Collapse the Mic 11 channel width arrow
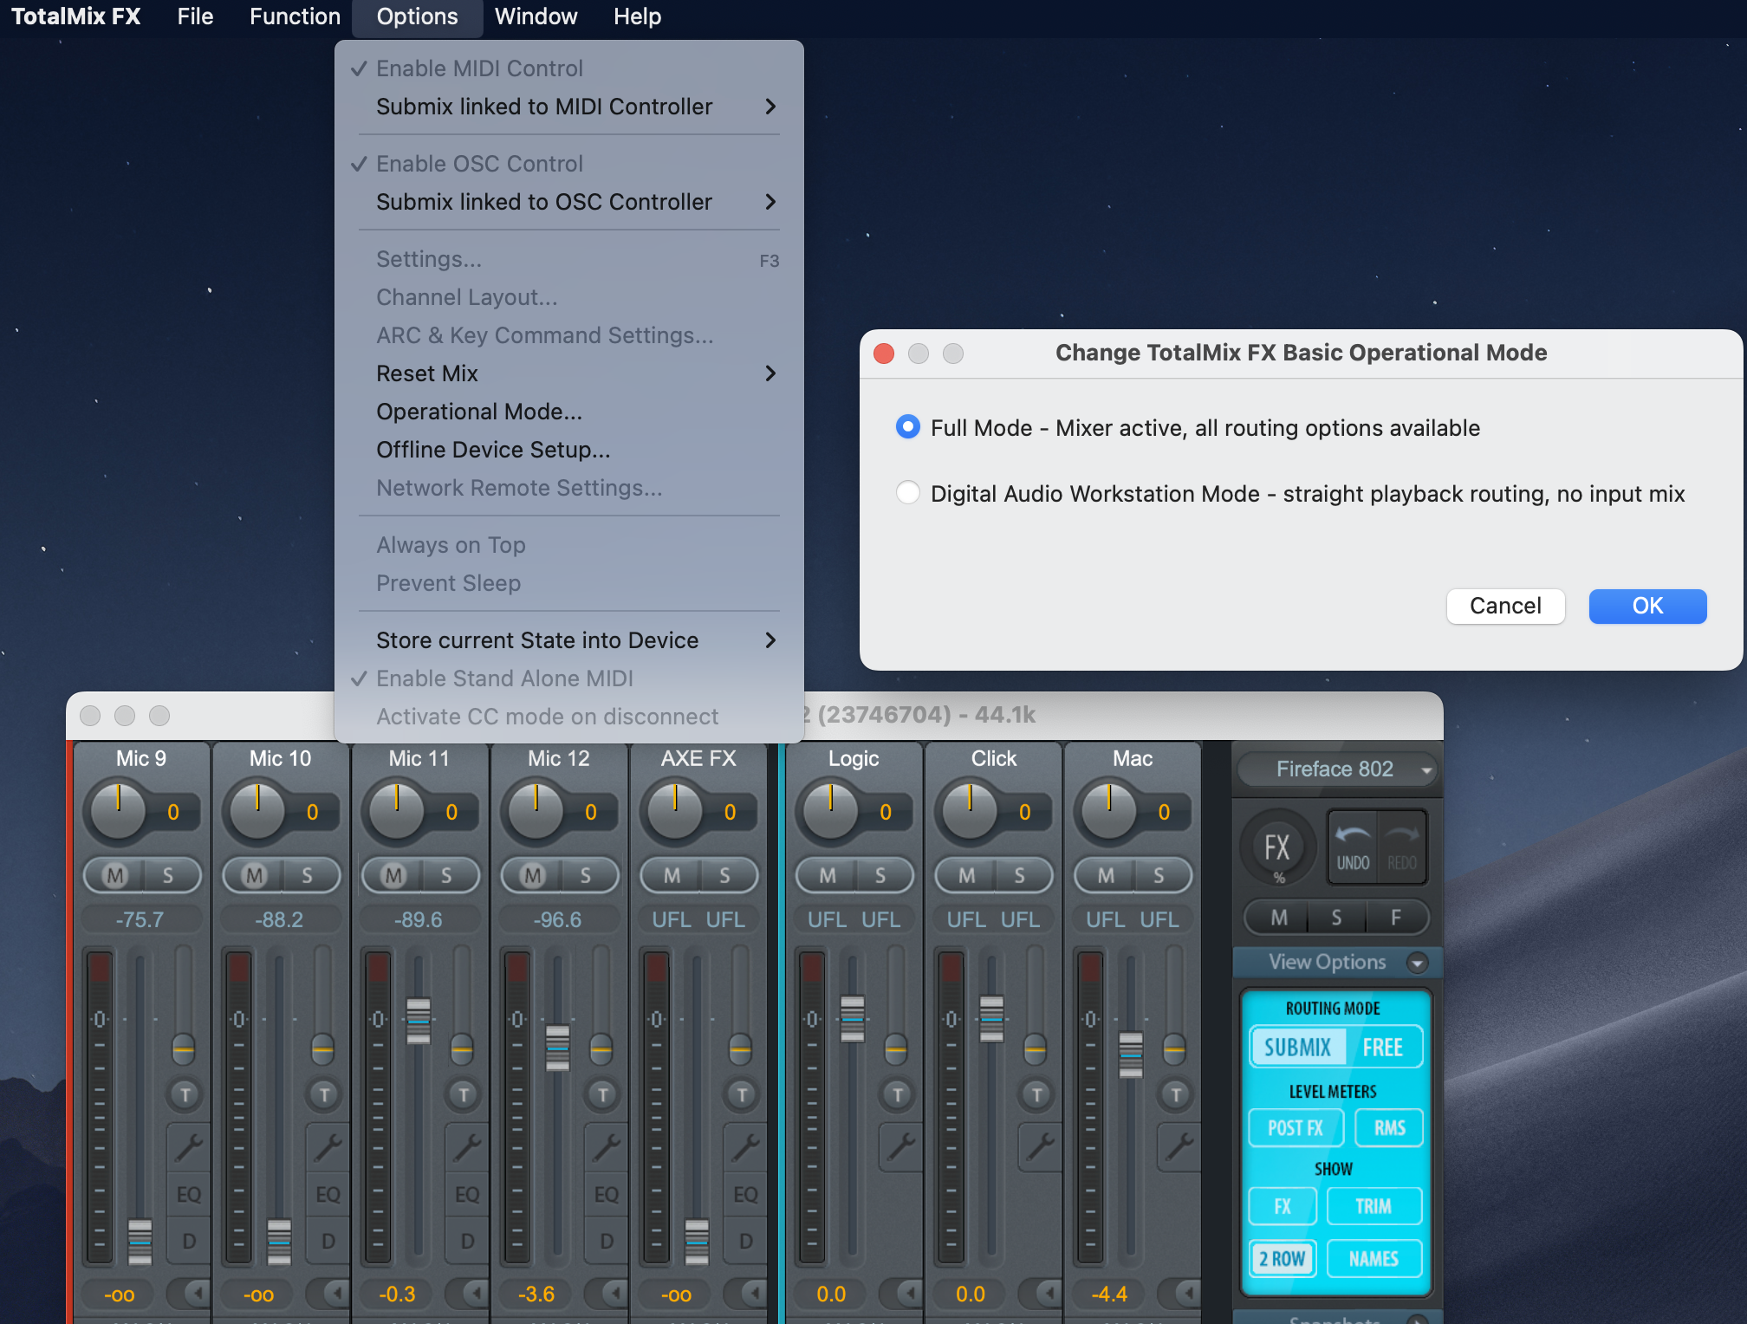The height and width of the screenshot is (1324, 1747). [x=466, y=1294]
